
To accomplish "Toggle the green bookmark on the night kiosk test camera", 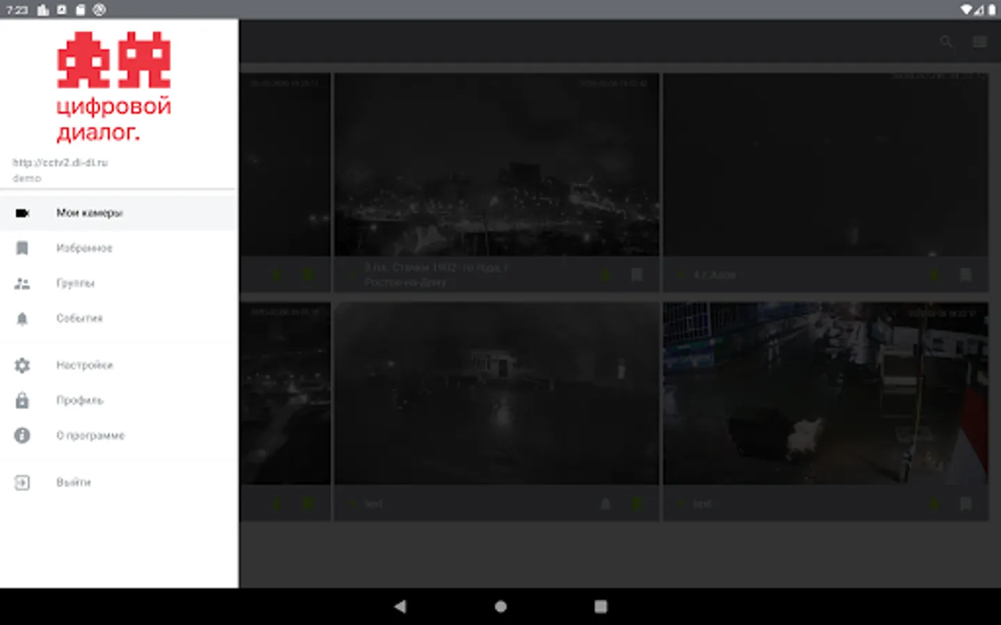I will click(637, 503).
